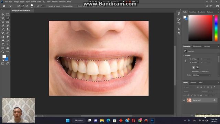Open the tool preset picker dropdown
Image resolution: width=220 pixels, height=124 pixels.
point(13,6)
